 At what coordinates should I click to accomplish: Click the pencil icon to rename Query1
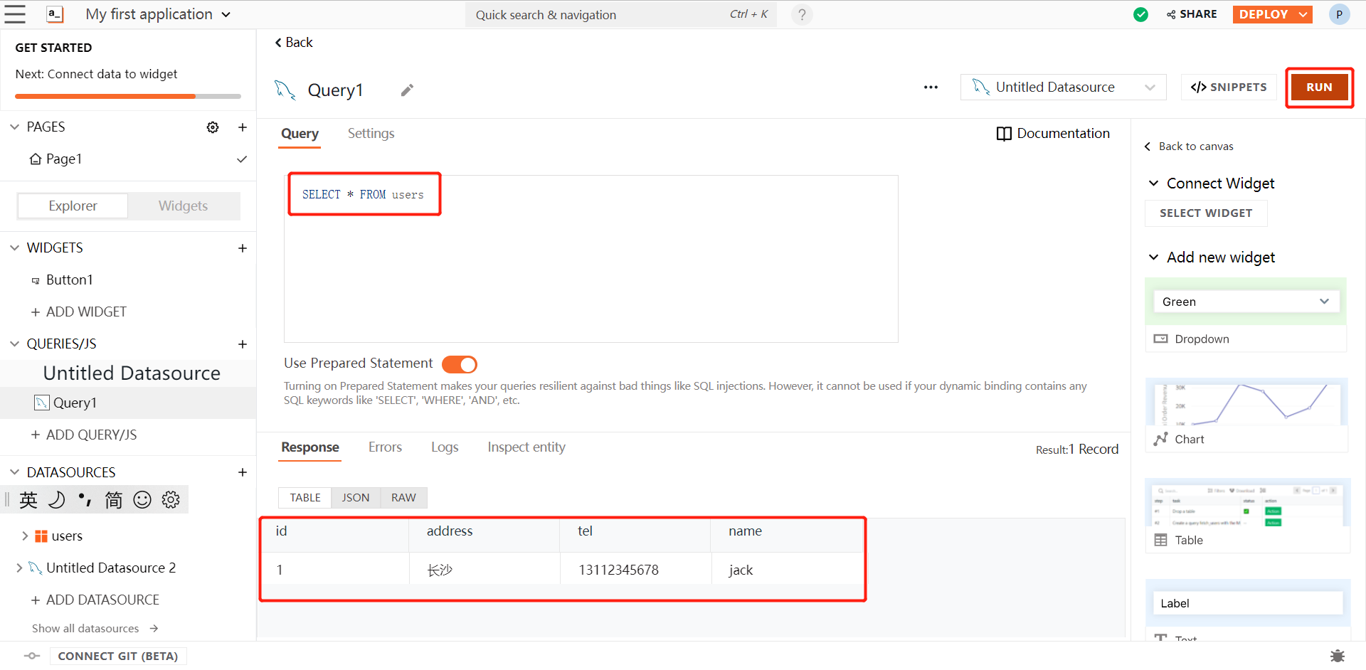click(407, 90)
